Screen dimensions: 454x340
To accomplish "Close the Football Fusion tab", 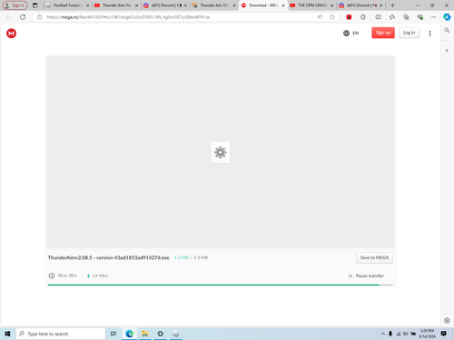I will tap(88, 5).
